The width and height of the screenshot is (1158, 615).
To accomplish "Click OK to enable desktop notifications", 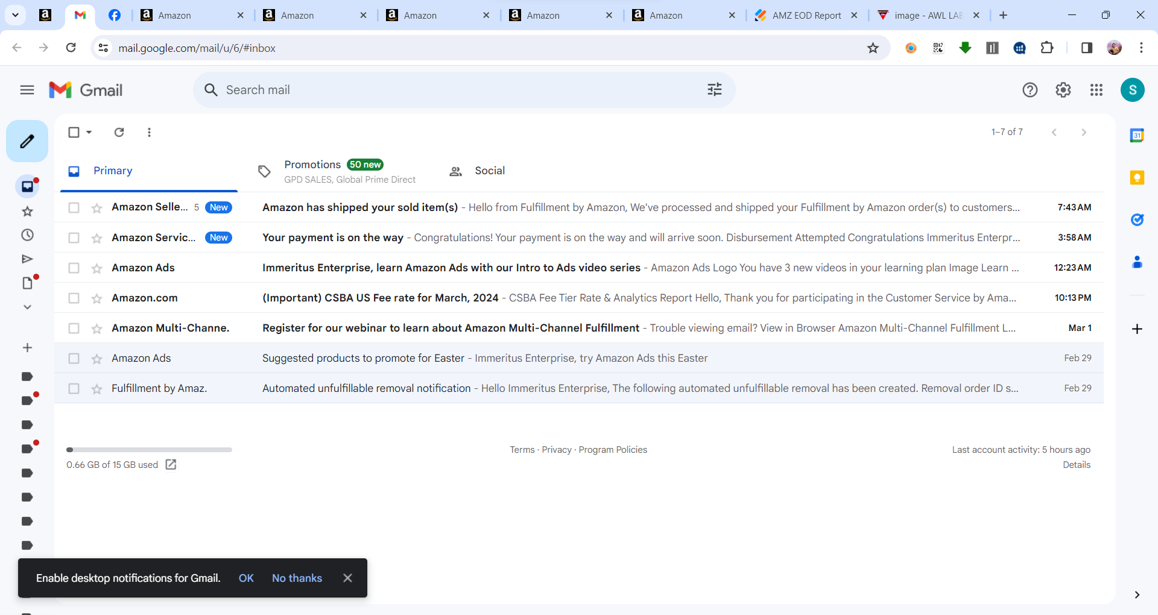I will click(246, 578).
